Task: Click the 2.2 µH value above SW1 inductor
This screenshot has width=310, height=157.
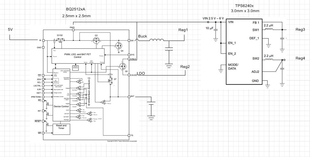Action: pos(268,25)
